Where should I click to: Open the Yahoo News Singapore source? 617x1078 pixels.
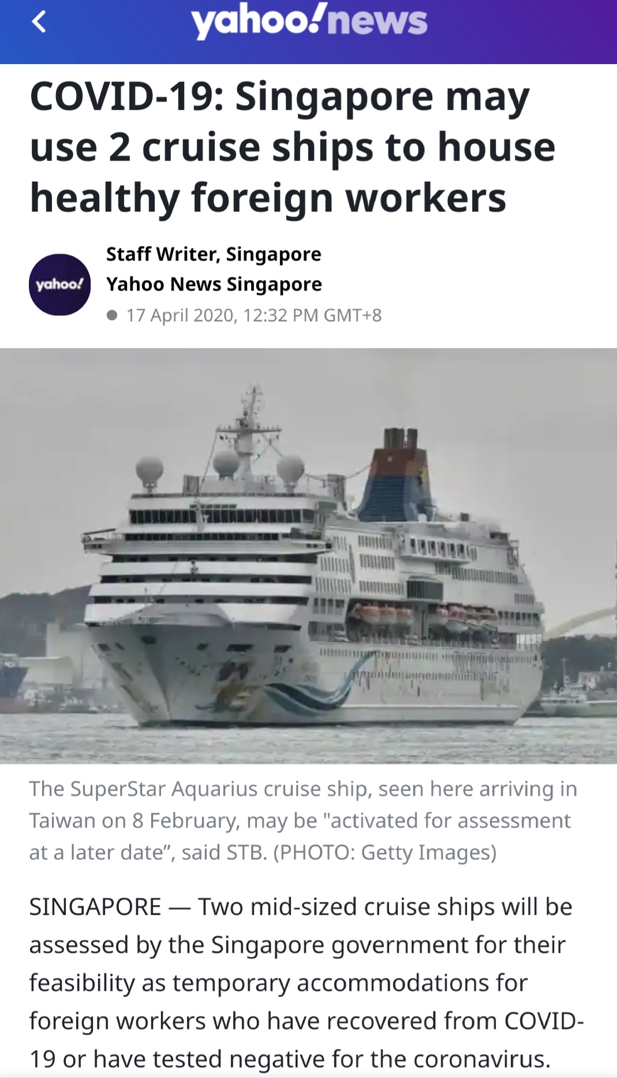(x=214, y=284)
